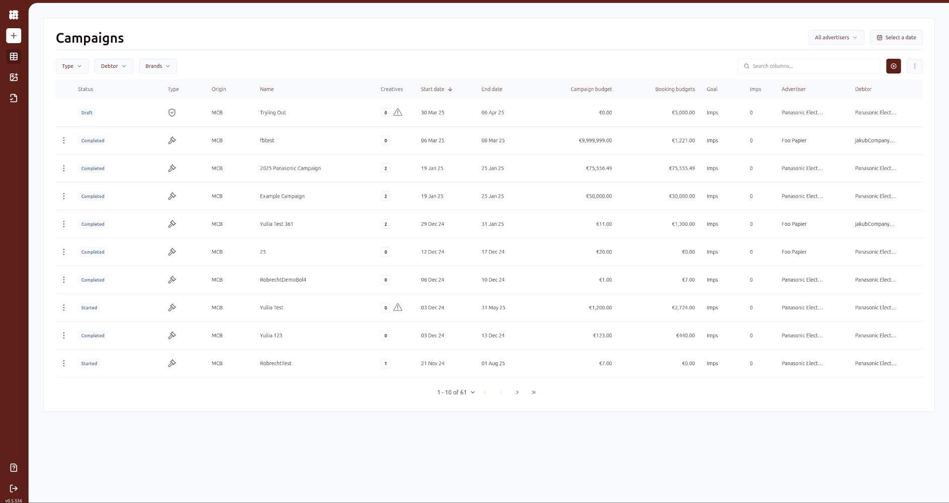Click the dark red target button by search
Screen dimensions: 949x503
click(x=893, y=66)
